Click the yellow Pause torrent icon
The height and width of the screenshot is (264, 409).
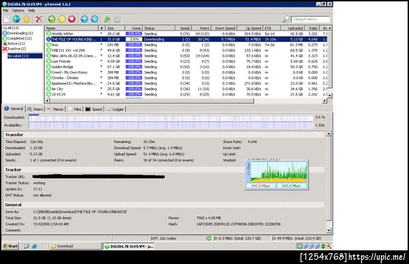tap(62, 19)
